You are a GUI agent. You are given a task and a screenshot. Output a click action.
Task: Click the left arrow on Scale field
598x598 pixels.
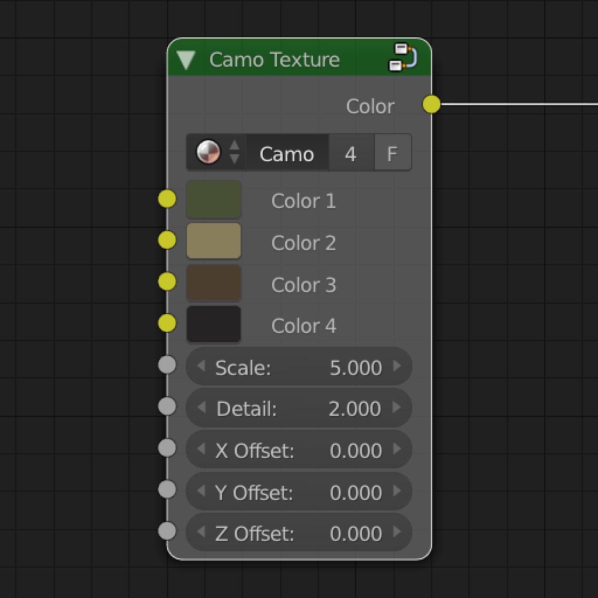[200, 367]
